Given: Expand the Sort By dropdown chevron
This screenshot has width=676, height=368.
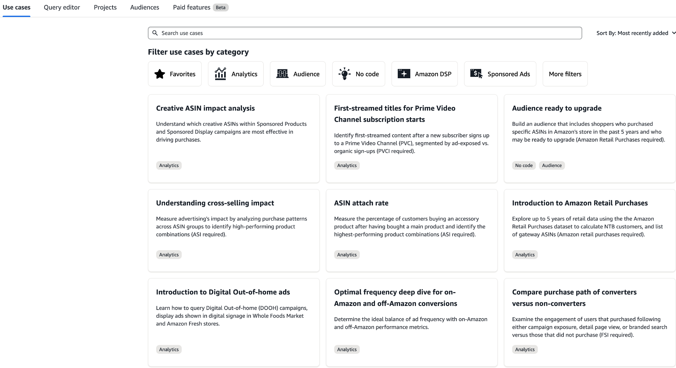Looking at the screenshot, I should tap(674, 33).
